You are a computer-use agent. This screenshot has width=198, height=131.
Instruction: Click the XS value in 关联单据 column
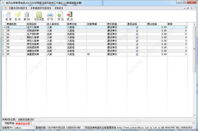click(x=88, y=54)
